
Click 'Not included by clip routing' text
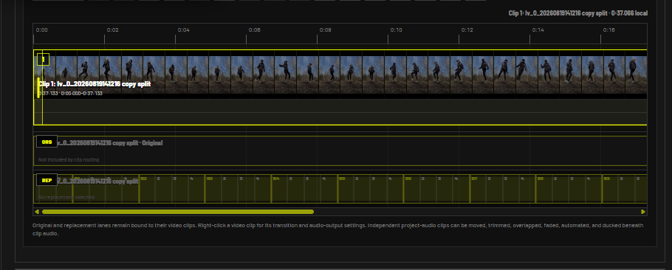click(69, 159)
